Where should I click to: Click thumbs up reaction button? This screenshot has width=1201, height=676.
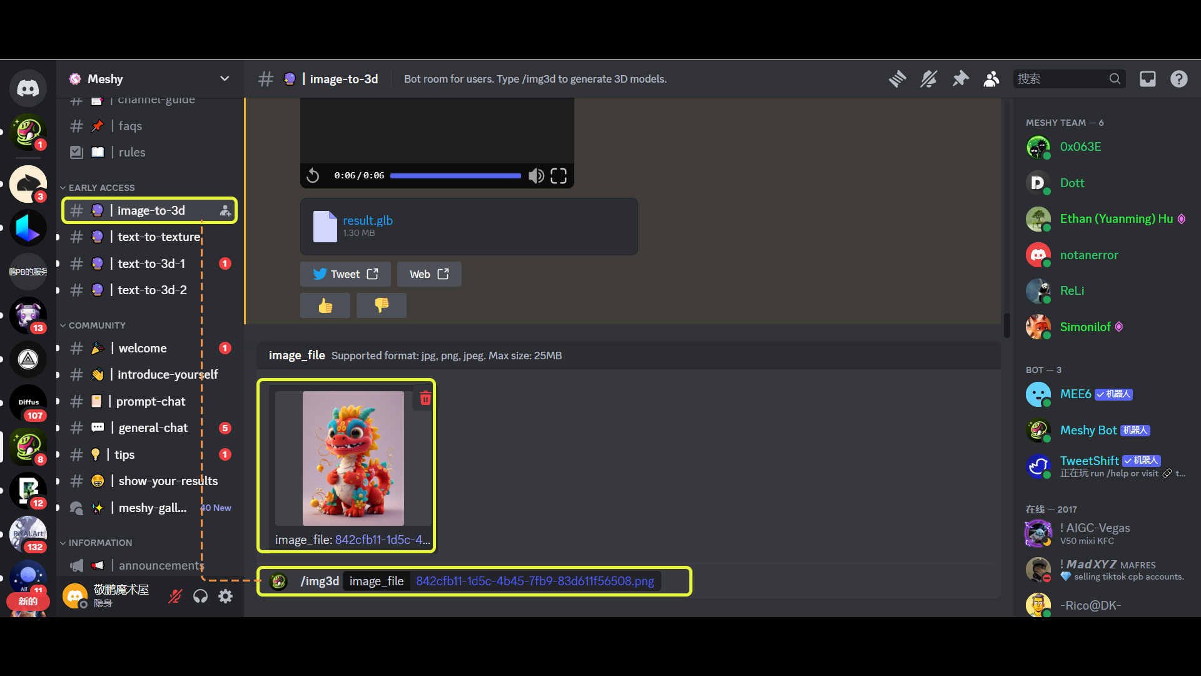pyautogui.click(x=325, y=305)
